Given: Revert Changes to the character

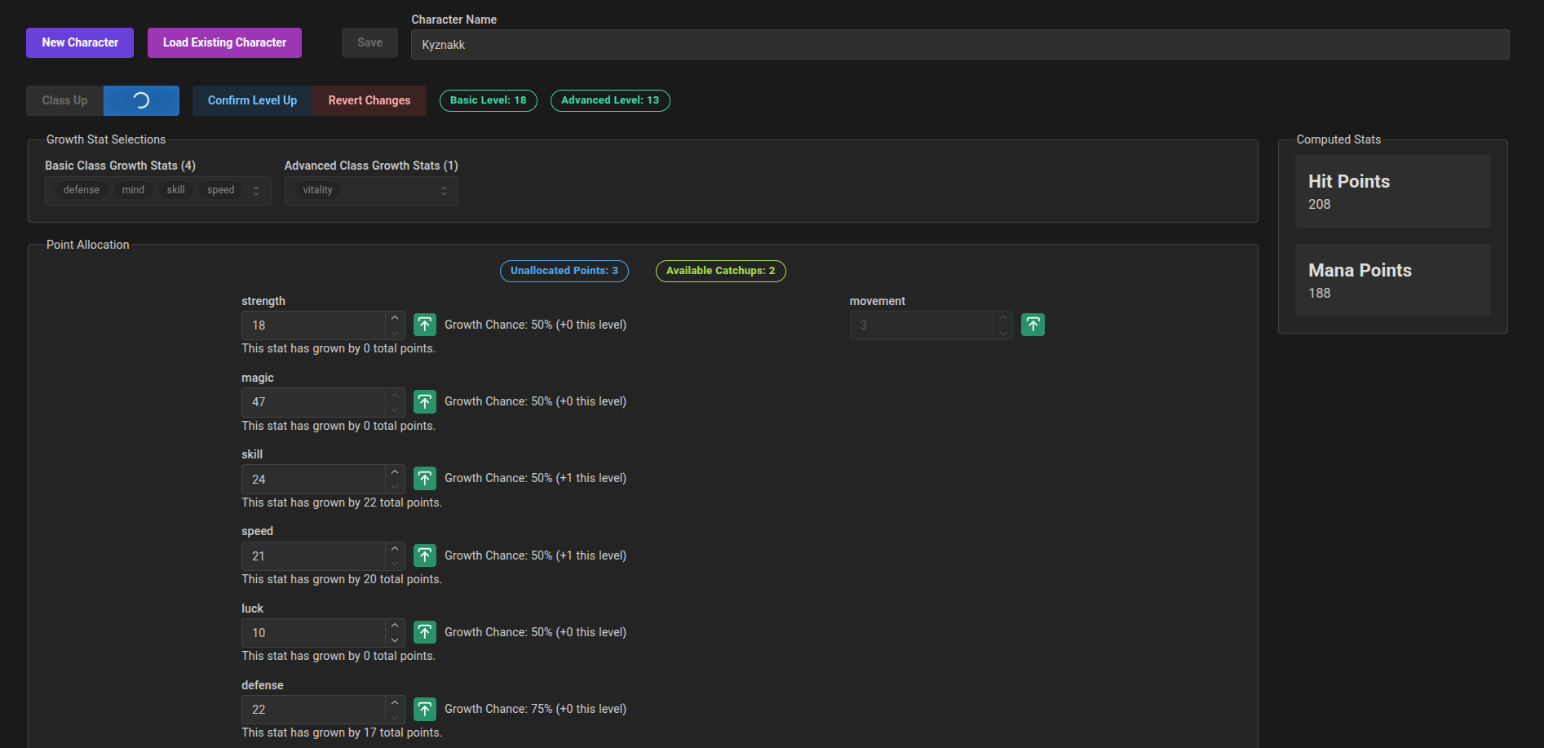Looking at the screenshot, I should (369, 100).
